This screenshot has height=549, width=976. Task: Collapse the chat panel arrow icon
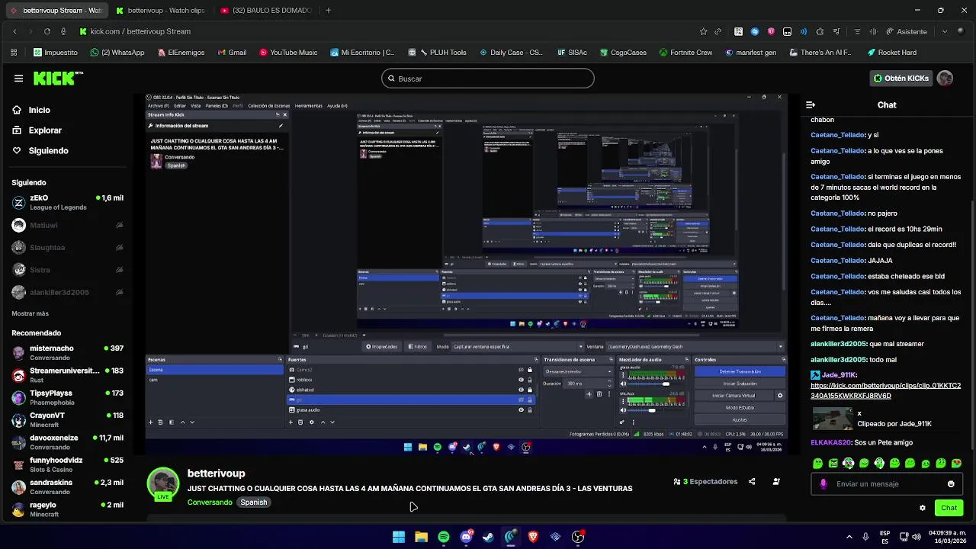point(811,105)
